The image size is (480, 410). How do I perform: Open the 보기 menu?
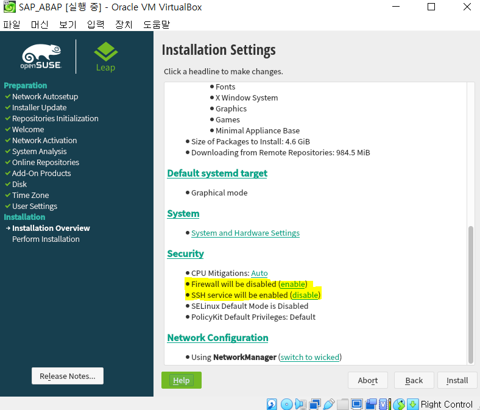click(68, 24)
